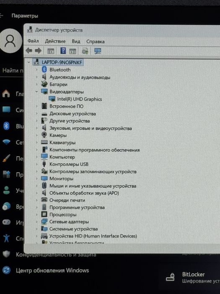Expand the Сетевые адаптеры arrow

point(37,222)
